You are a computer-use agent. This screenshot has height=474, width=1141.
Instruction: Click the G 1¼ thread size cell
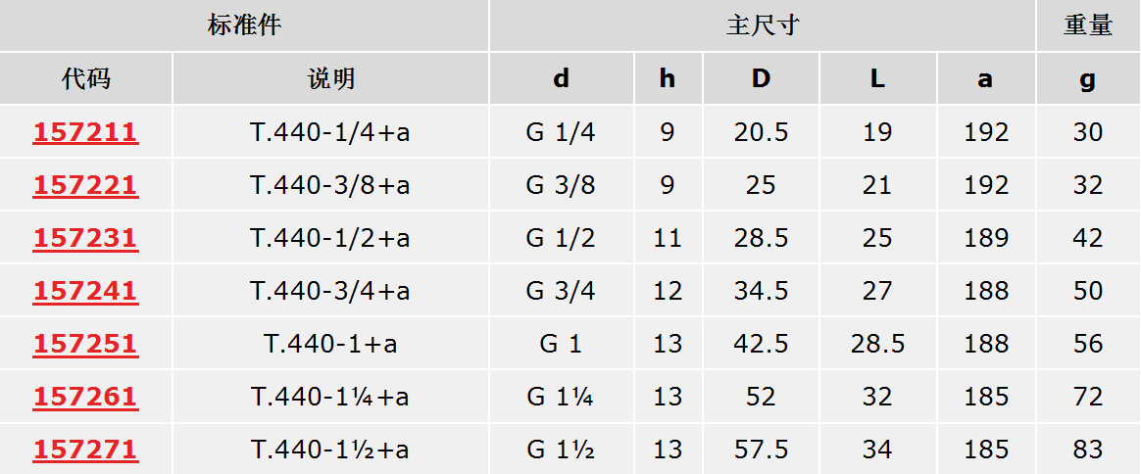[561, 397]
